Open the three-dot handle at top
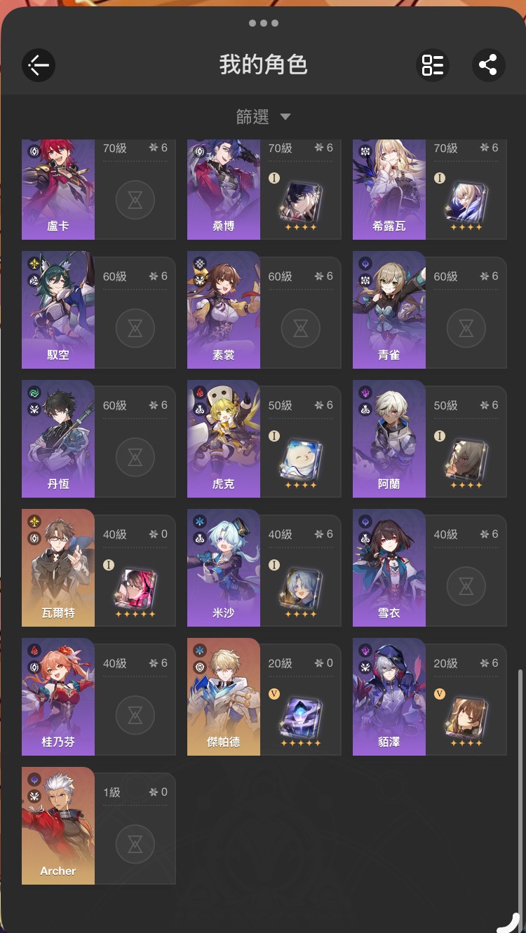 [x=263, y=23]
